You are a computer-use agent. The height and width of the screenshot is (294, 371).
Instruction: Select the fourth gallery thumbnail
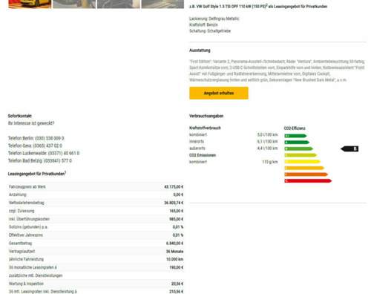162,4
